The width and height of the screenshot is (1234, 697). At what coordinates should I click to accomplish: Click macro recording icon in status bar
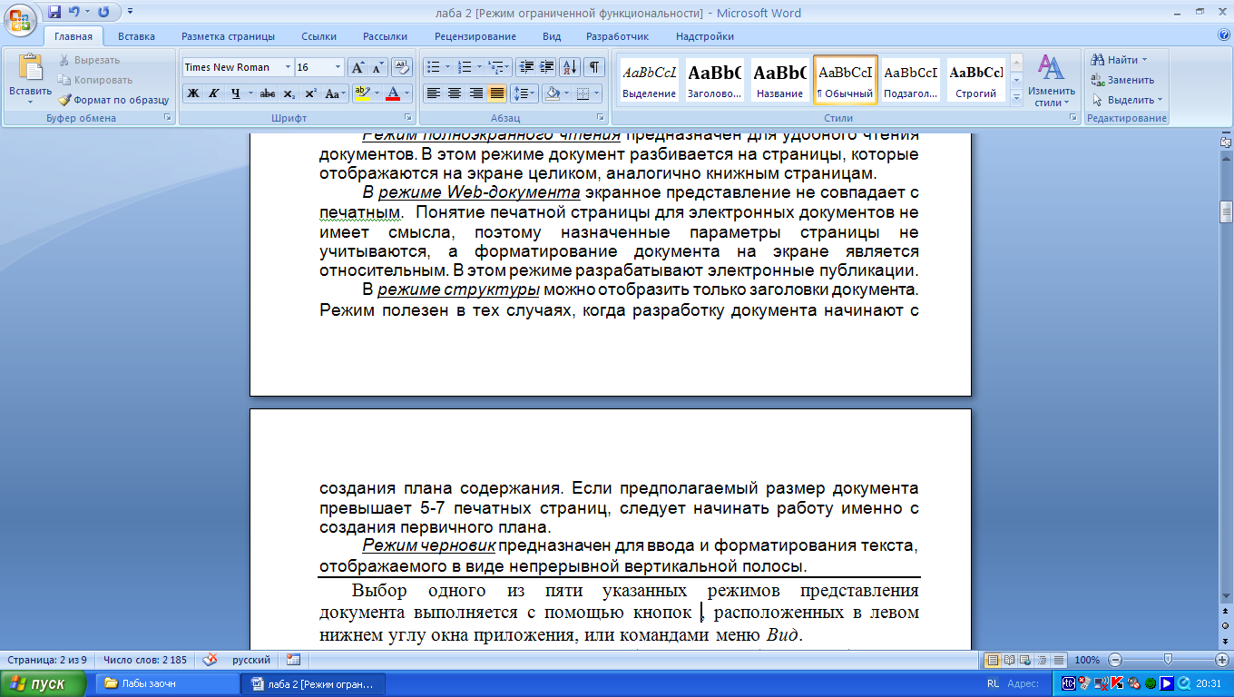(x=293, y=660)
